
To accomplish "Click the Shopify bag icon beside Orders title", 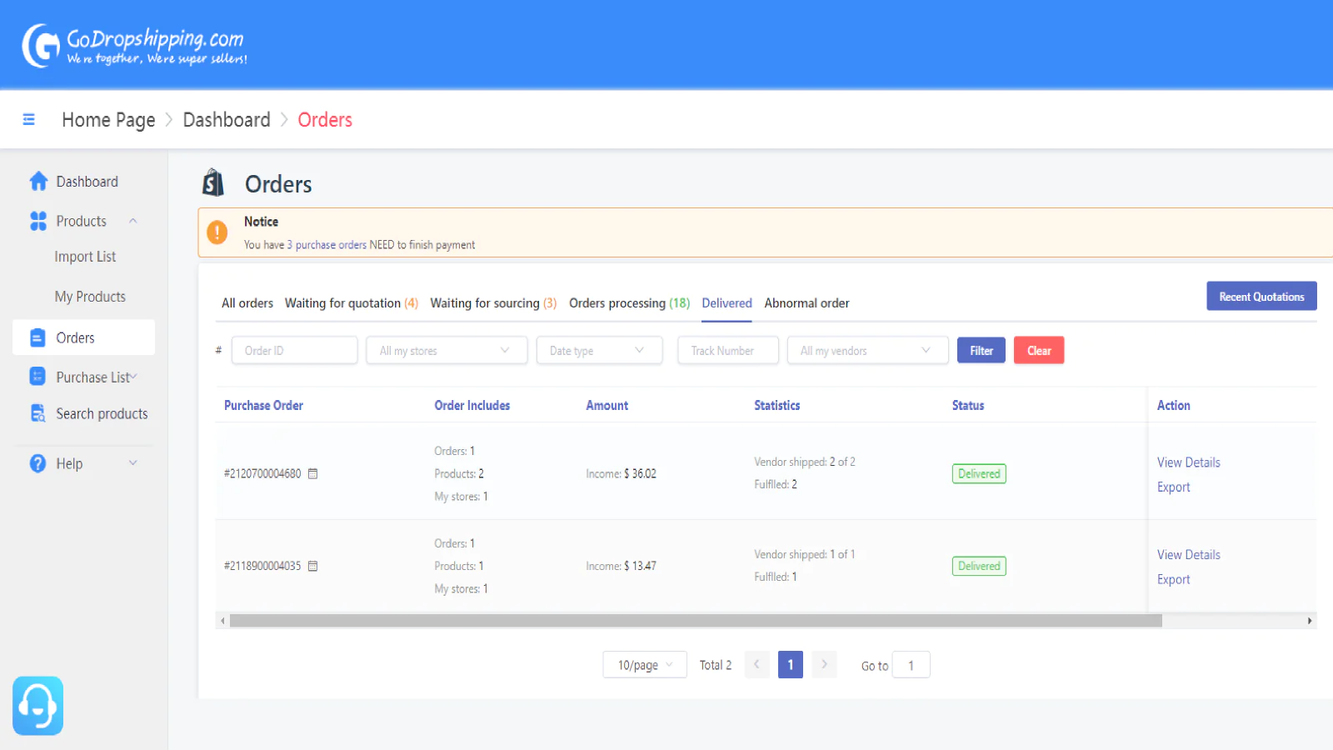I will (213, 182).
